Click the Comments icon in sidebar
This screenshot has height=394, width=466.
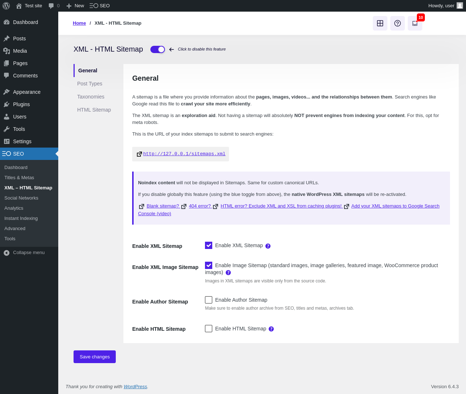(x=7, y=76)
